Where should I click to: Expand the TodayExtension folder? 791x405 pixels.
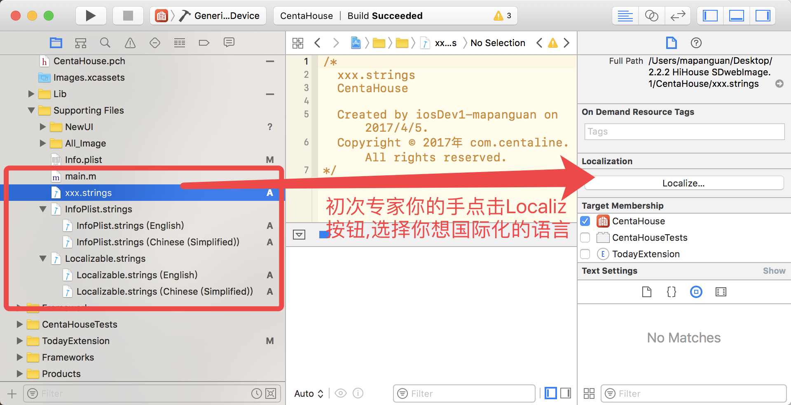20,341
